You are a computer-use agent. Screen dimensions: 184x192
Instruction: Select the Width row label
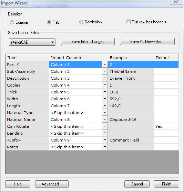[27, 99]
